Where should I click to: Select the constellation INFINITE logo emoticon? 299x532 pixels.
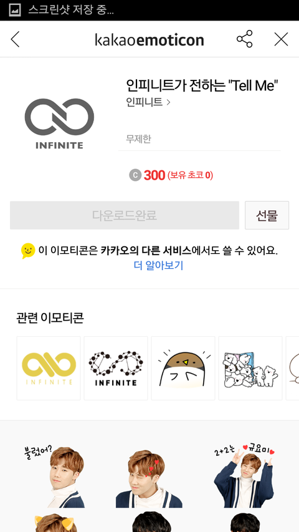click(x=116, y=368)
